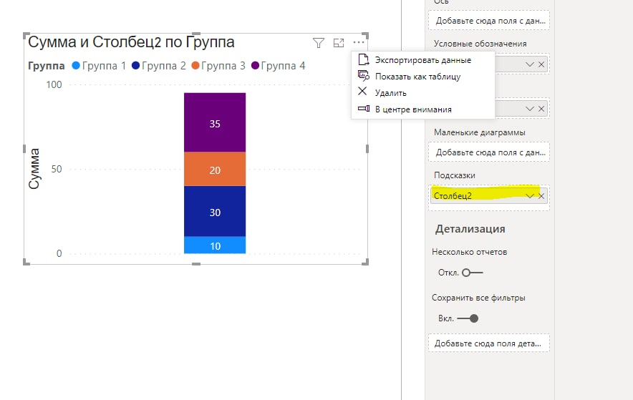Click the Столбец2 field pill text
This screenshot has height=400, width=633.
tap(453, 196)
